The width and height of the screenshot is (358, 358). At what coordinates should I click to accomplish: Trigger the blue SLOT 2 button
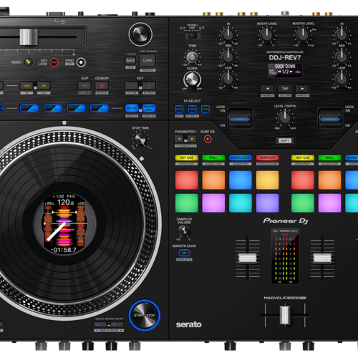[52, 108]
